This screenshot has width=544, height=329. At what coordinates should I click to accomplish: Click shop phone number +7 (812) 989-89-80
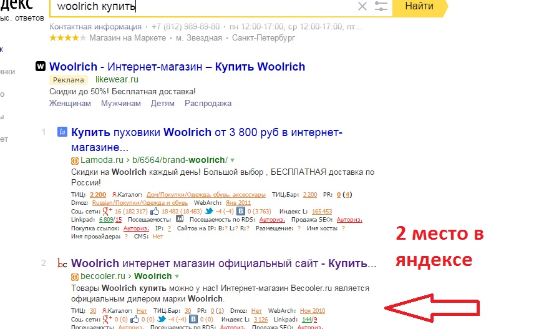coord(186,27)
